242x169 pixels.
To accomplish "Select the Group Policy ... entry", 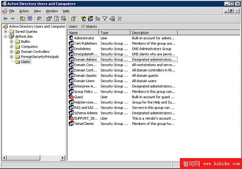I will (x=86, y=92).
